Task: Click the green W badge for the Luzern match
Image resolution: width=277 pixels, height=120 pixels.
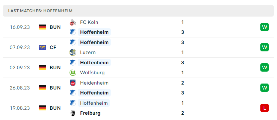Action: click(x=264, y=47)
